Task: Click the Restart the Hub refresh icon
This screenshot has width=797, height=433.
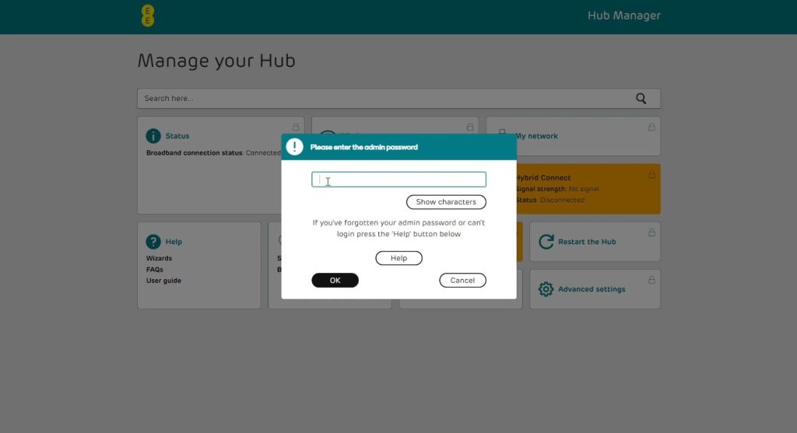Action: click(x=546, y=242)
